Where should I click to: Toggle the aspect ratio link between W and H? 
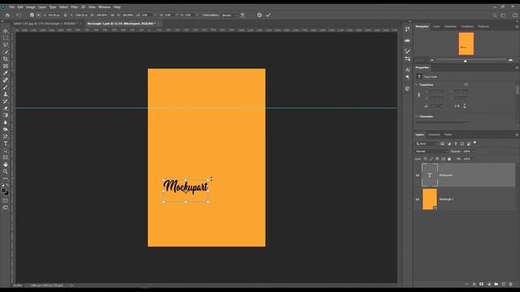coord(112,15)
